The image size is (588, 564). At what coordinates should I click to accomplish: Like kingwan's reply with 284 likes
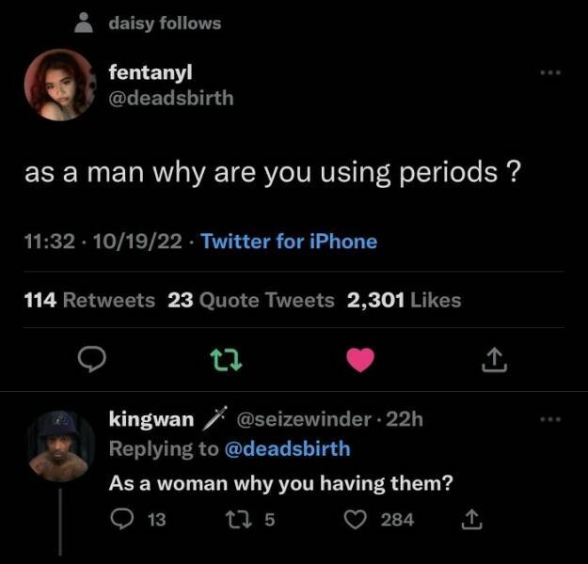tap(355, 520)
